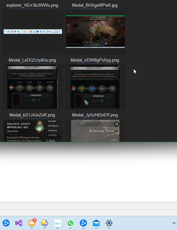Screen dimensions: 177x230
Task: Open WhatsApp from the taskbar
Action: 70,223
